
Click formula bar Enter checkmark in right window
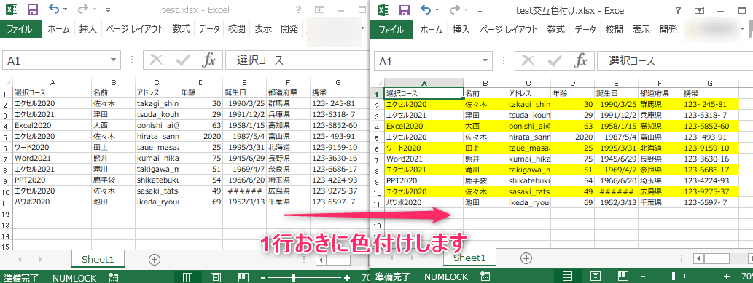[x=555, y=60]
